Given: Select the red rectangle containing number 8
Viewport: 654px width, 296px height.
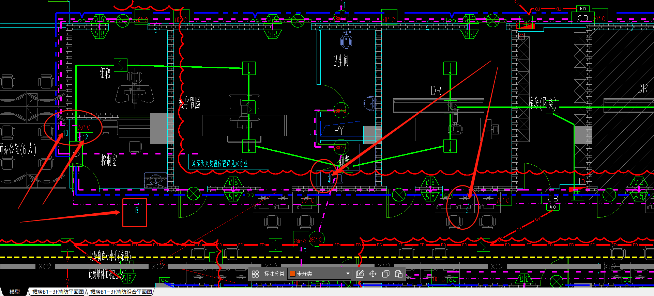Looking at the screenshot, I should coord(135,213).
